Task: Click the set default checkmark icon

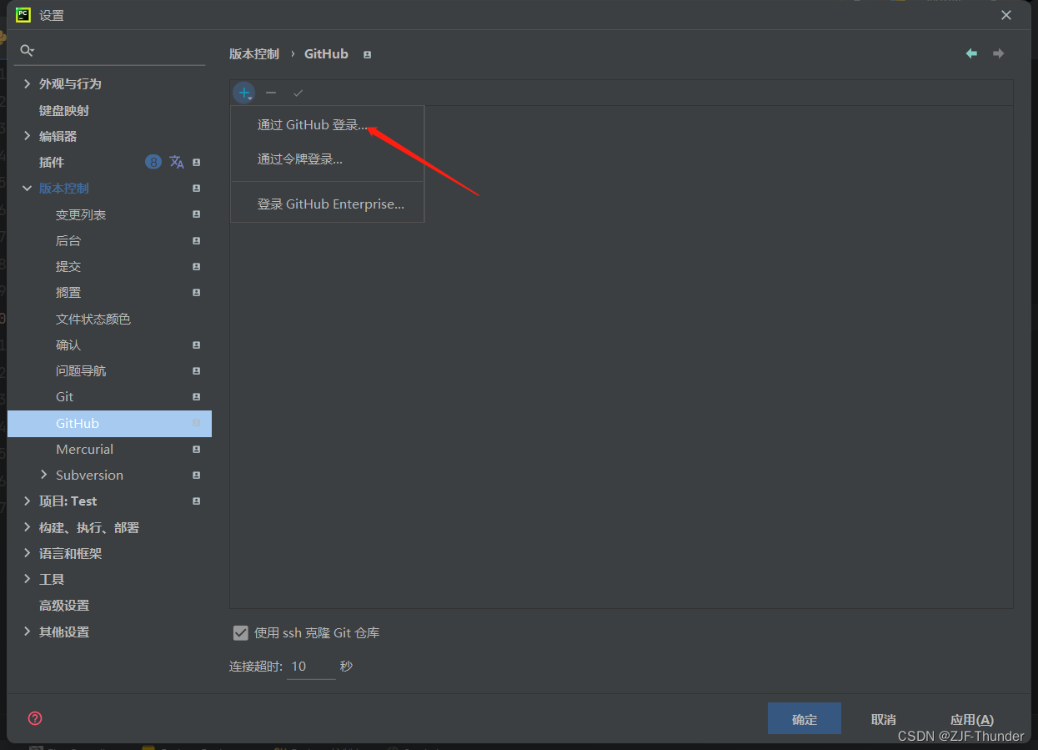Action: tap(298, 93)
